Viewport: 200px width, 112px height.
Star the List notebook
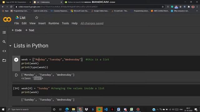tap(37, 17)
